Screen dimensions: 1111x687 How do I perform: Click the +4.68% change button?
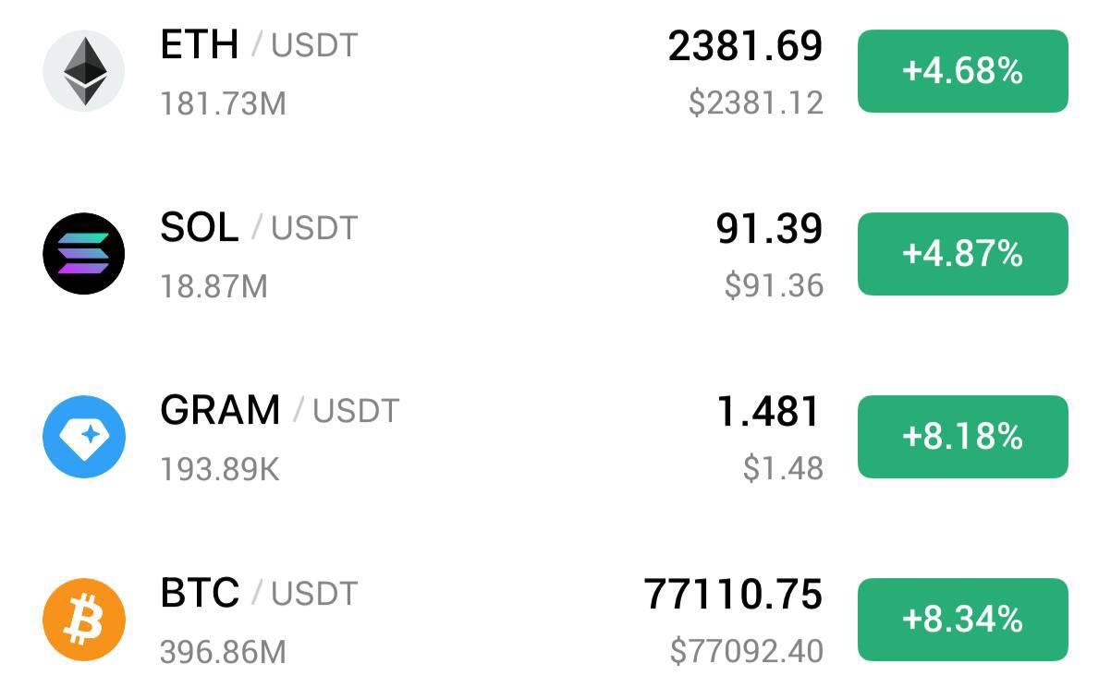tap(962, 71)
